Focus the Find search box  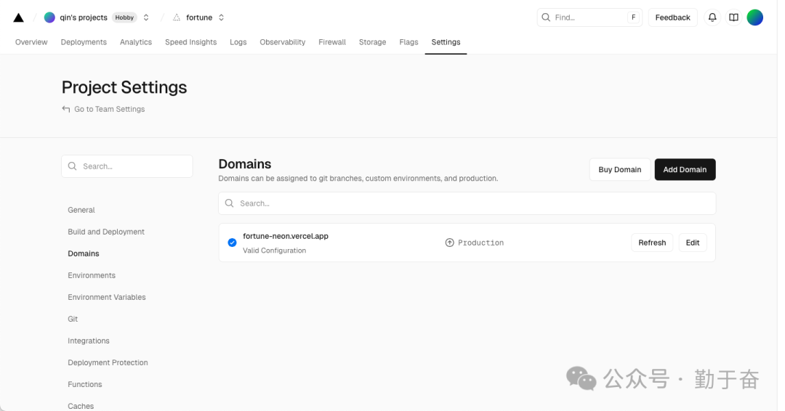[589, 17]
